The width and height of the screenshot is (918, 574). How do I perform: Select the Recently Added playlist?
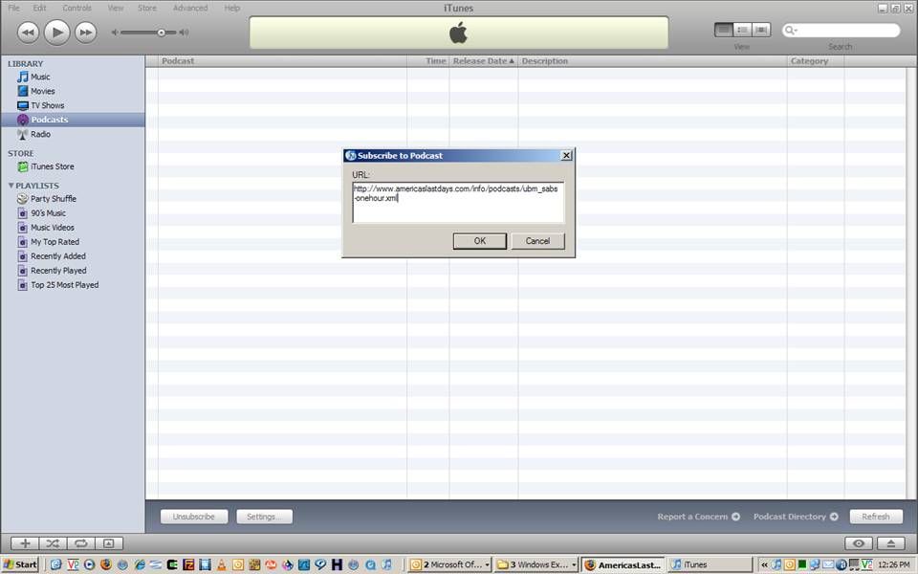tap(73, 256)
